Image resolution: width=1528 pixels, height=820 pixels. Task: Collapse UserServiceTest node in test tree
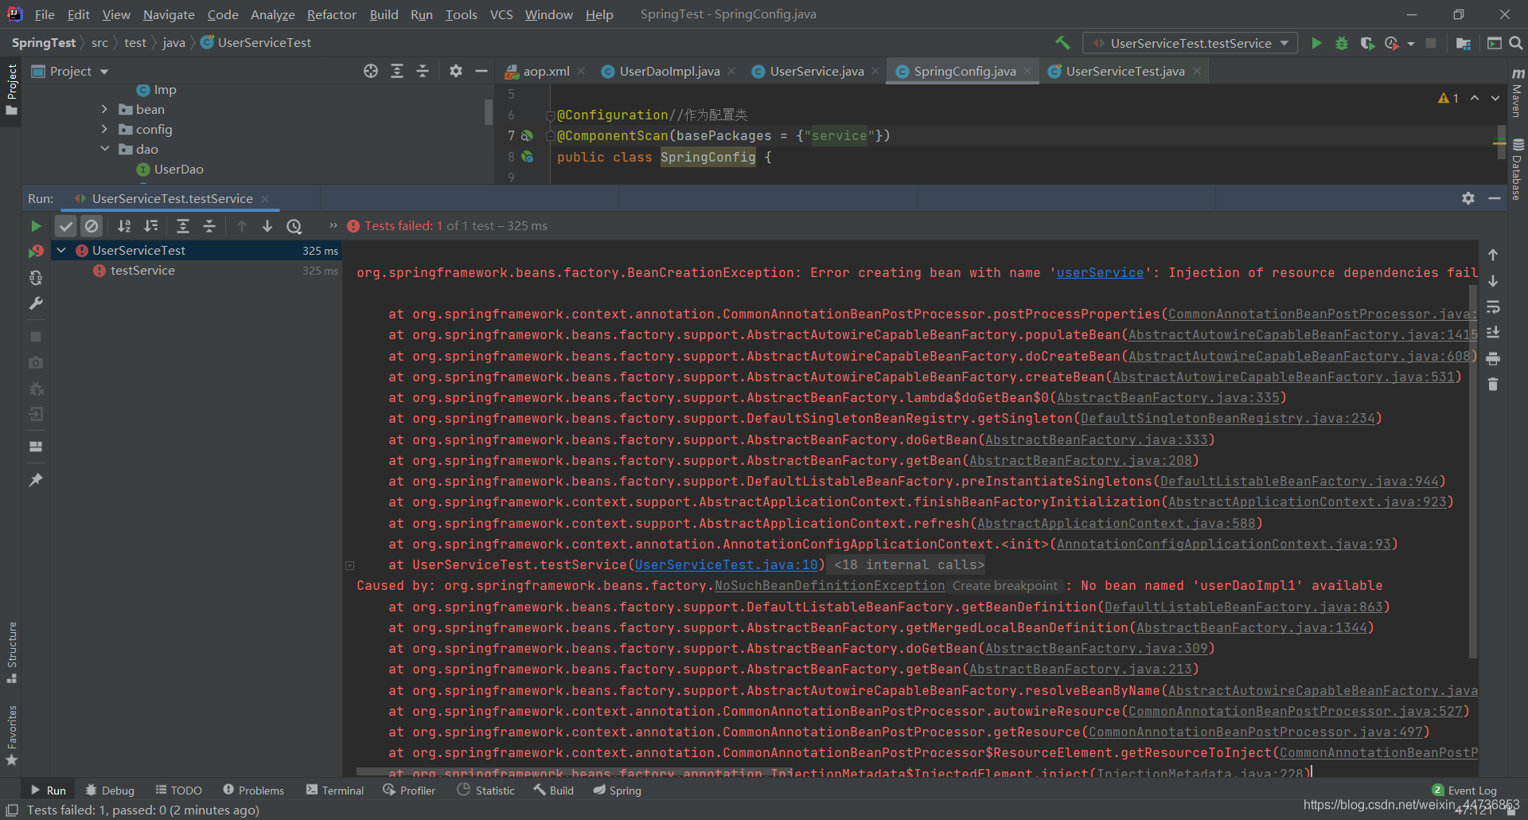click(x=61, y=250)
